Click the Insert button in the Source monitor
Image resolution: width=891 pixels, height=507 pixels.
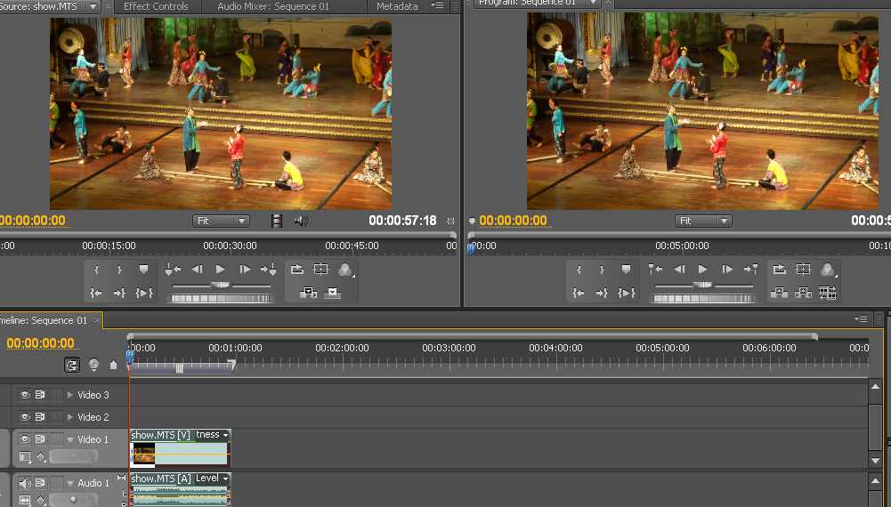308,293
